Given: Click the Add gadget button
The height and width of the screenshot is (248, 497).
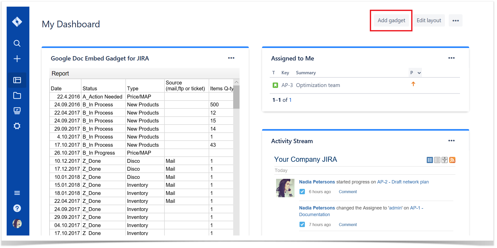Looking at the screenshot, I should [x=391, y=20].
